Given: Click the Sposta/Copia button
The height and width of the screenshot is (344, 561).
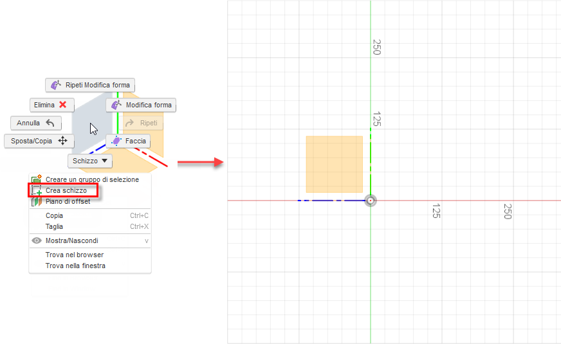Looking at the screenshot, I should 39,141.
